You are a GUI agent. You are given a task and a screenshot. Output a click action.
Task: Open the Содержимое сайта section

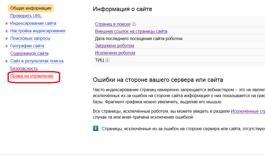click(x=29, y=53)
